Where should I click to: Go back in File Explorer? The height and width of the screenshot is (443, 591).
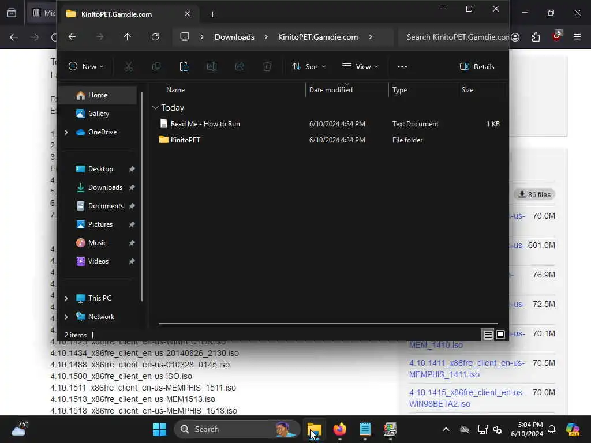click(x=72, y=37)
